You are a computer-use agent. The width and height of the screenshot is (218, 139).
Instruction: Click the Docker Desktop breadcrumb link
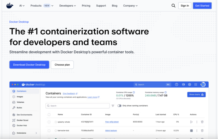coord(19,22)
